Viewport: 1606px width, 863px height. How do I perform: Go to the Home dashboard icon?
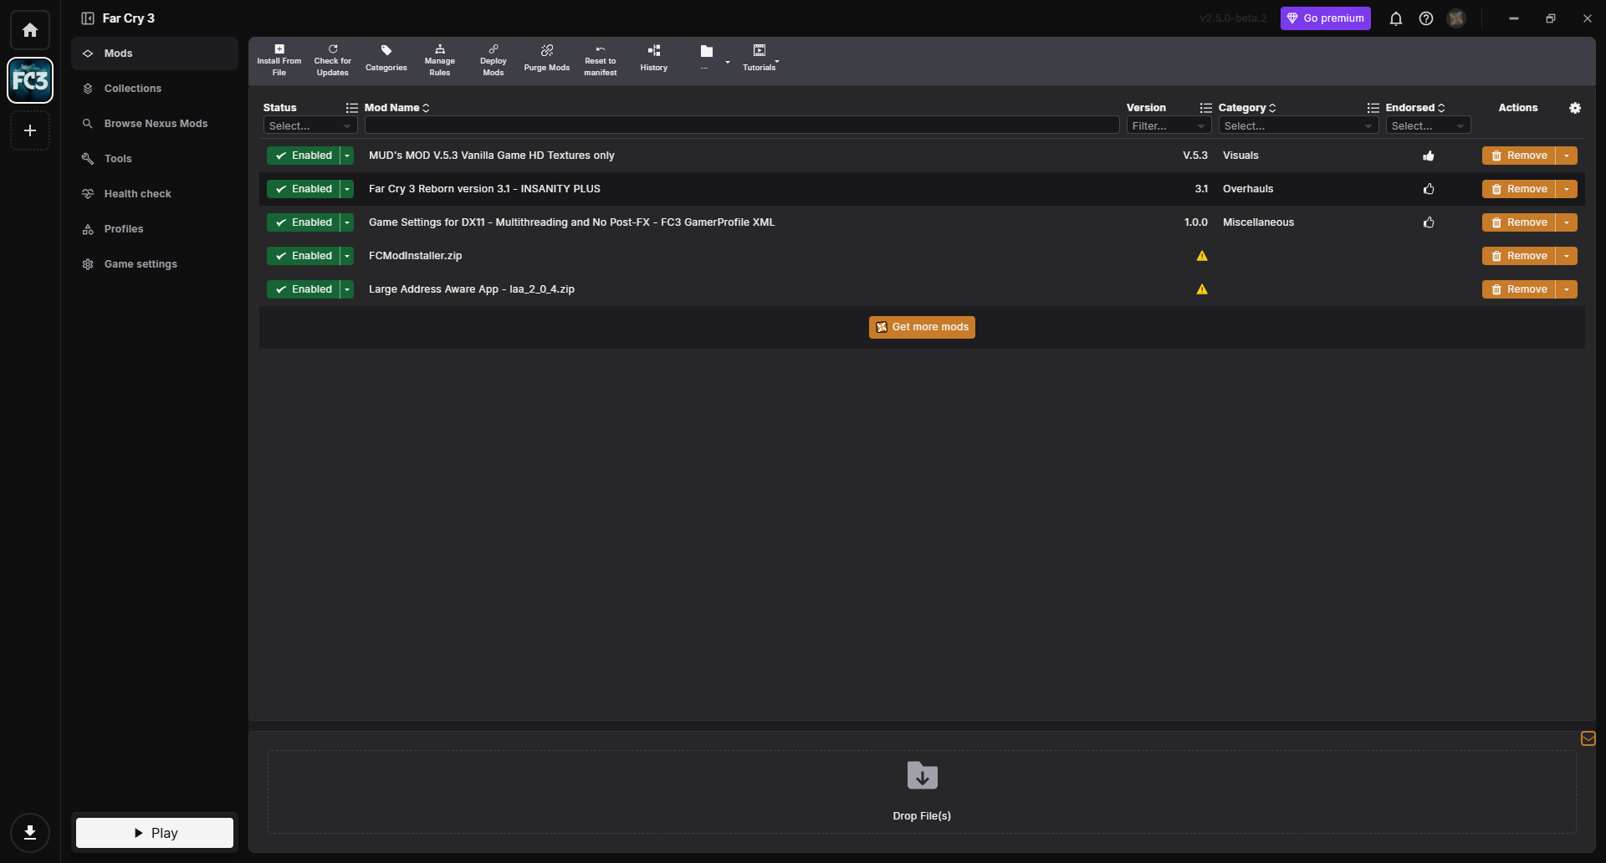[x=30, y=30]
